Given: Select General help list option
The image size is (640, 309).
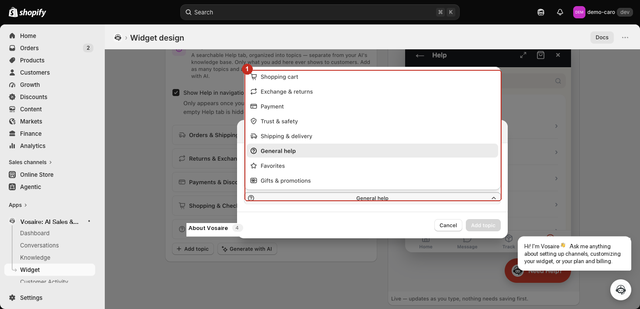Looking at the screenshot, I should coord(372,151).
